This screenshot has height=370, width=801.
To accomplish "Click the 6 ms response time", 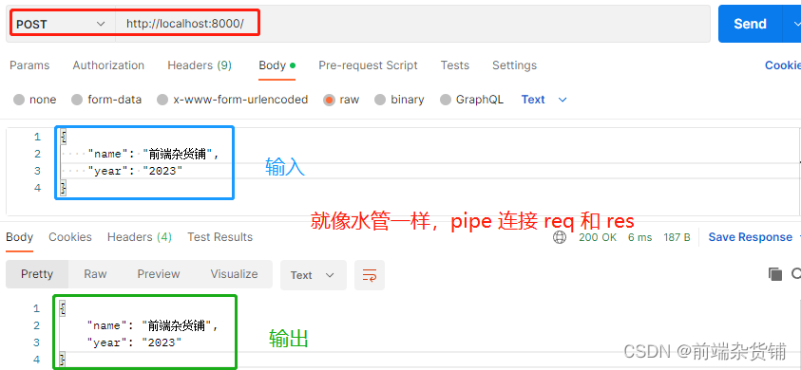I will (640, 237).
